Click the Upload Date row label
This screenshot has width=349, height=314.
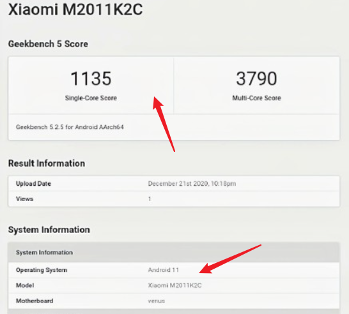coord(33,184)
